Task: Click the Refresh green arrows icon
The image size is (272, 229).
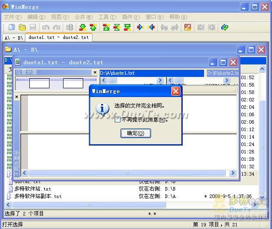Action: click(x=225, y=27)
